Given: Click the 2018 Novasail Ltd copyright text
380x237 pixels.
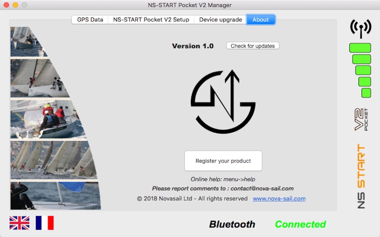Looking at the screenshot, I should 192,199.
